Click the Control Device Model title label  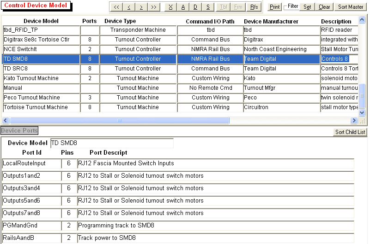coord(36,5)
